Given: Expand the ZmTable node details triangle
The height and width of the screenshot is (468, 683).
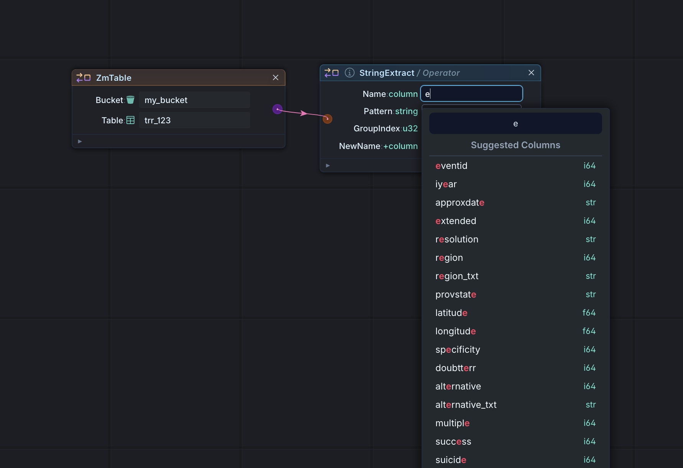Looking at the screenshot, I should [80, 141].
